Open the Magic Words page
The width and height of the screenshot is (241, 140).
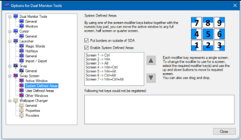click(x=35, y=46)
